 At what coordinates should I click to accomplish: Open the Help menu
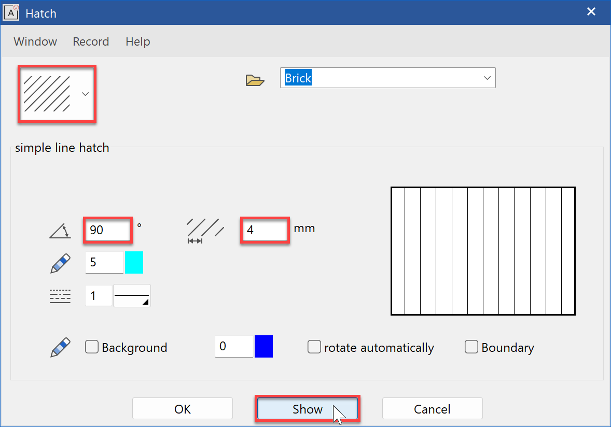click(137, 41)
